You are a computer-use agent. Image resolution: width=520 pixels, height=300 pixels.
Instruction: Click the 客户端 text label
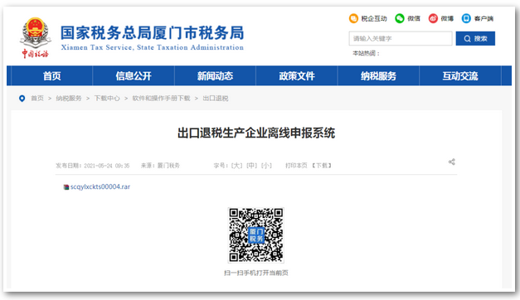coord(484,18)
